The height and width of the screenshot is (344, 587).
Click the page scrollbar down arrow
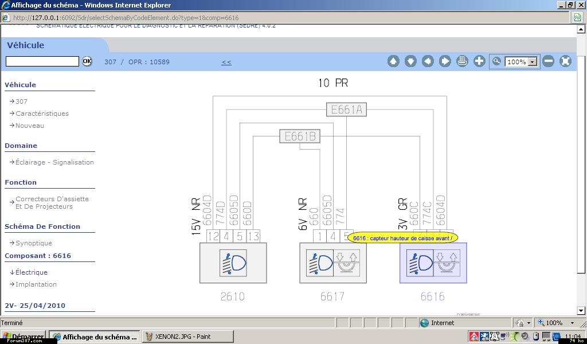[x=581, y=310]
